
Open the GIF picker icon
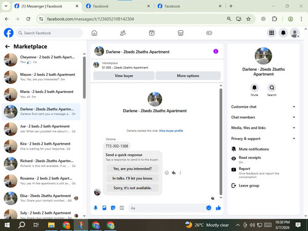pos(122,208)
